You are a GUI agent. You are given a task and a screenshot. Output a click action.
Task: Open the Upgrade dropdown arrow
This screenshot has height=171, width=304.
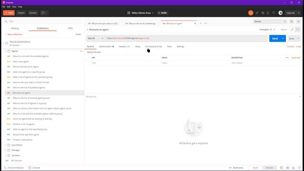(x=299, y=13)
